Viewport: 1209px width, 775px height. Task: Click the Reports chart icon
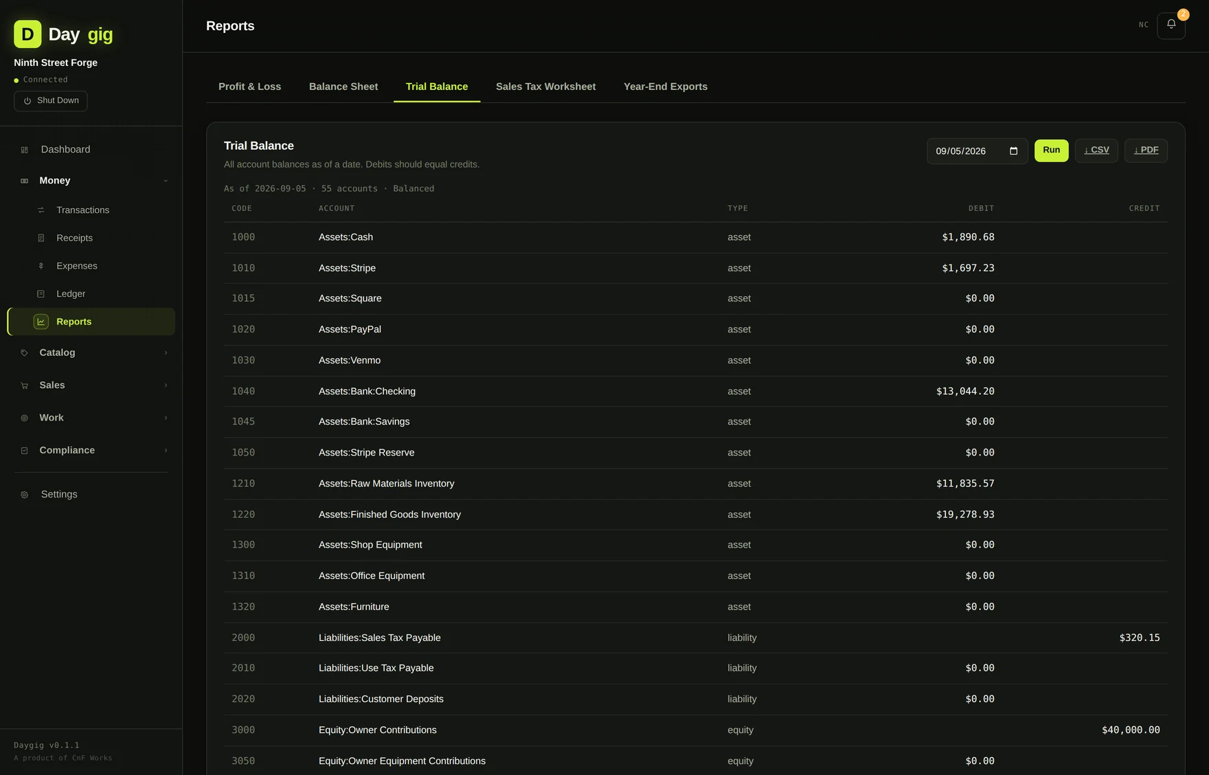click(41, 322)
